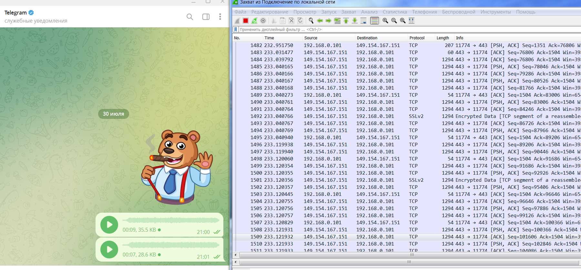Open the Инструменты menu
Screen dimensions: 581x270
495,12
